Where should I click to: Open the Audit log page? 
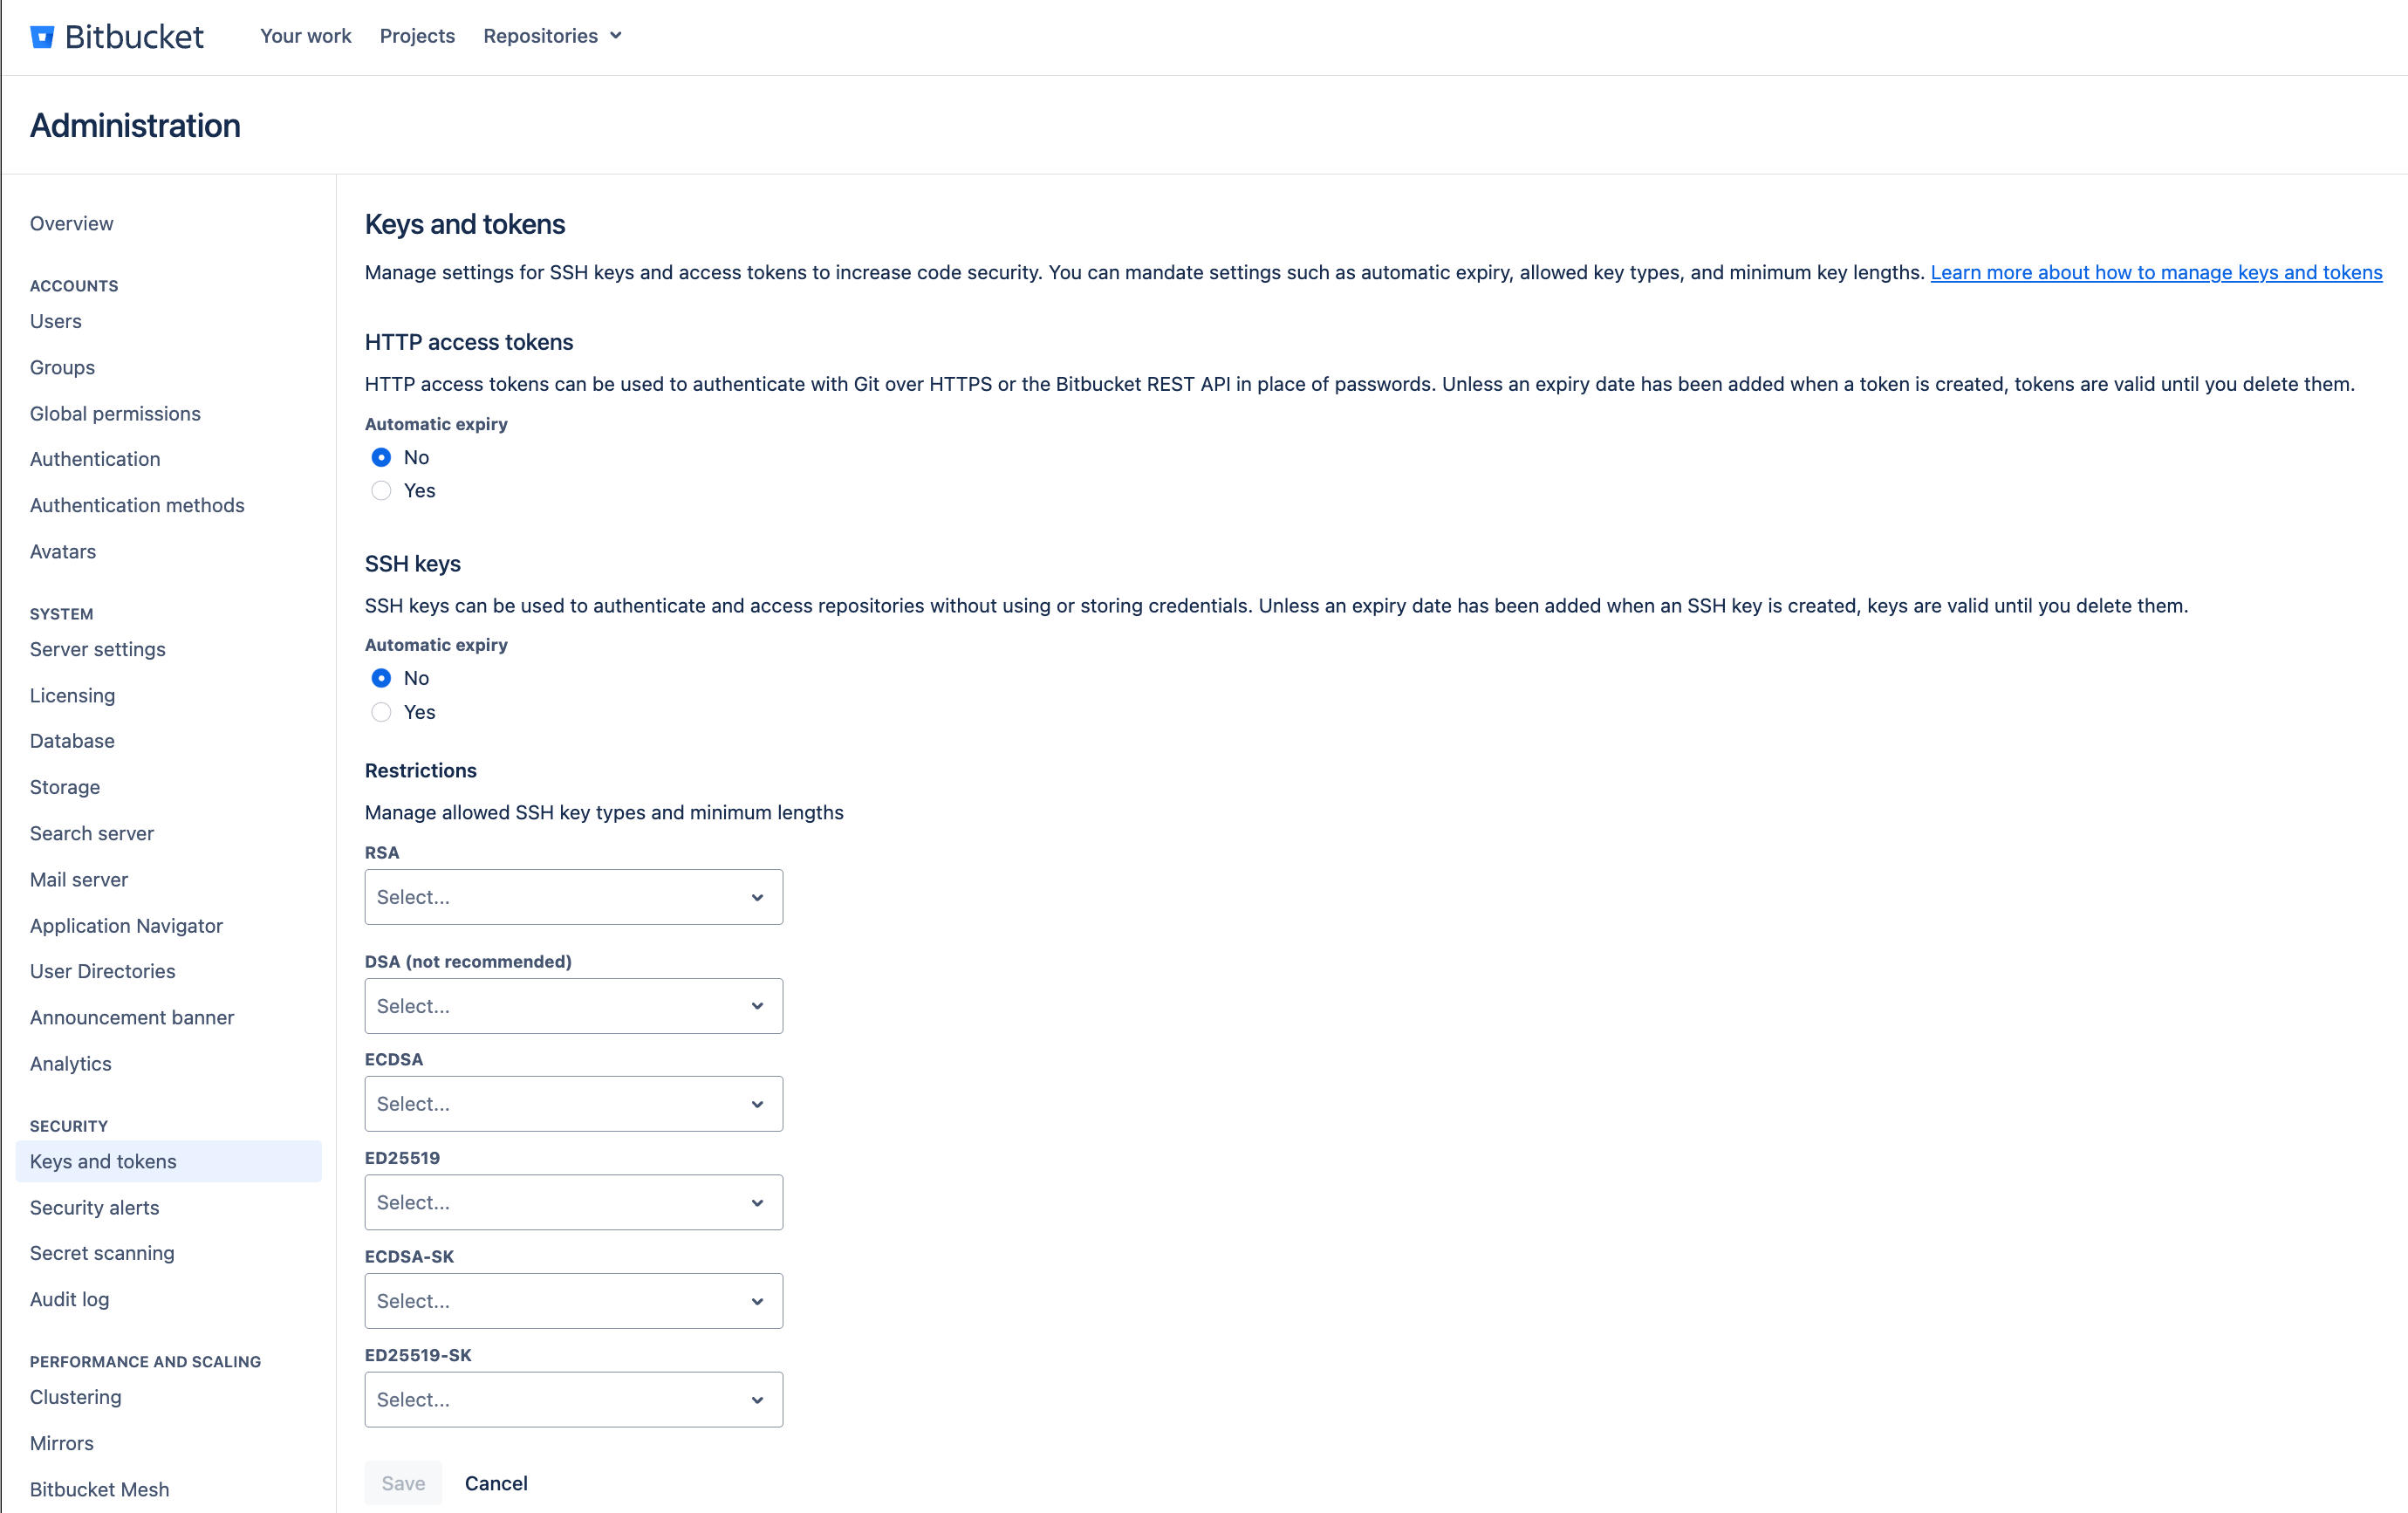click(x=69, y=1298)
